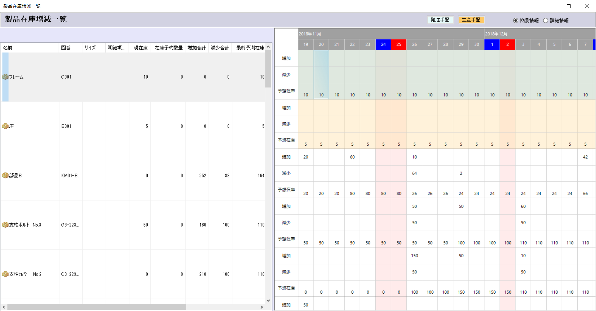Click the horizontal scroll right arrow
596x311 pixels.
pyautogui.click(x=262, y=307)
